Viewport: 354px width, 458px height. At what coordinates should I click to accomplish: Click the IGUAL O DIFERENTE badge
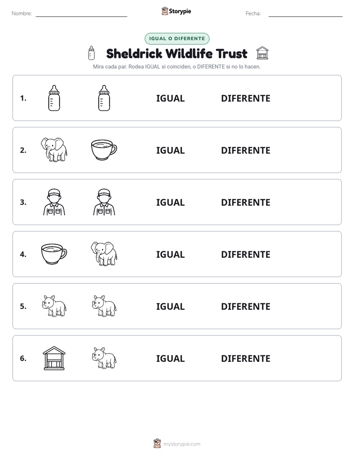pyautogui.click(x=177, y=39)
